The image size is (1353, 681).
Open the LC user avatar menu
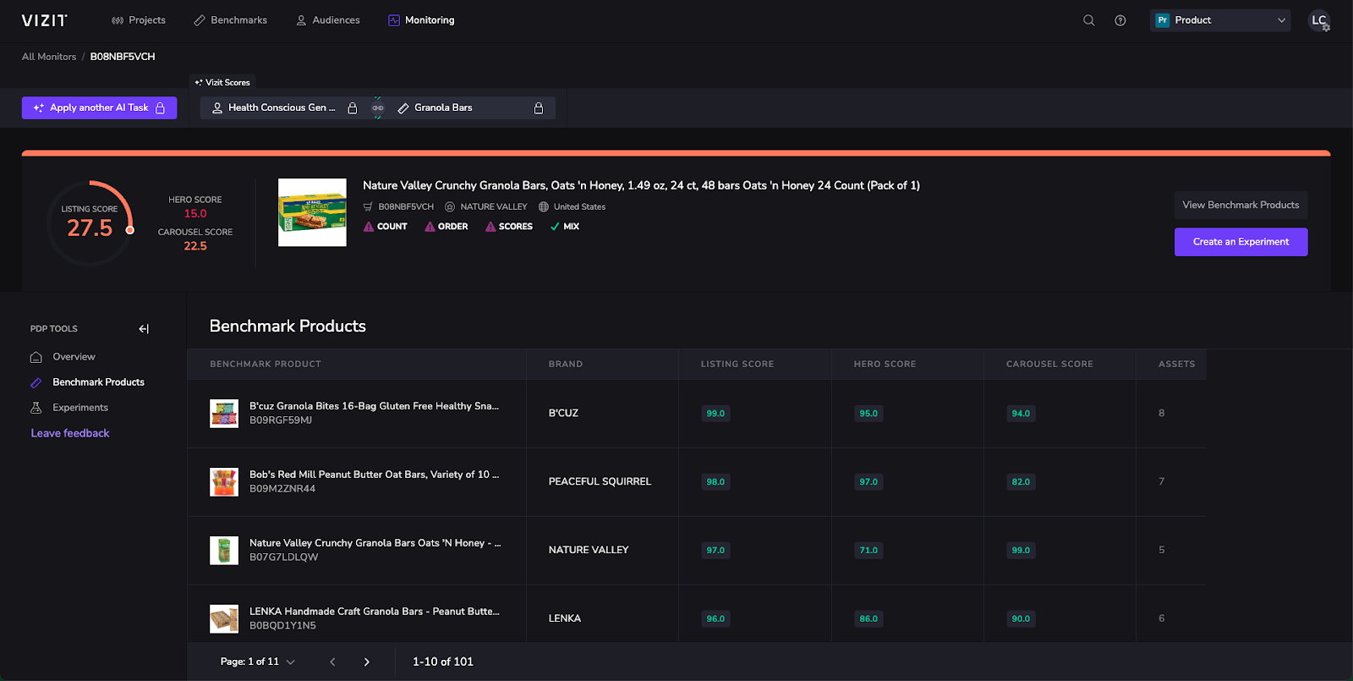(1319, 20)
